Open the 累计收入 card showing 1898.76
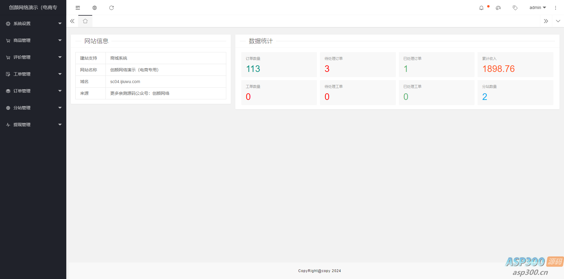The width and height of the screenshot is (564, 279). (x=515, y=64)
